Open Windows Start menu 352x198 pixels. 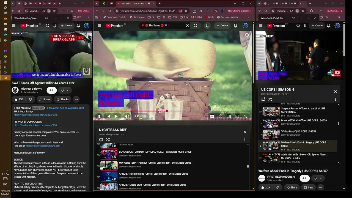(x=5, y=2)
